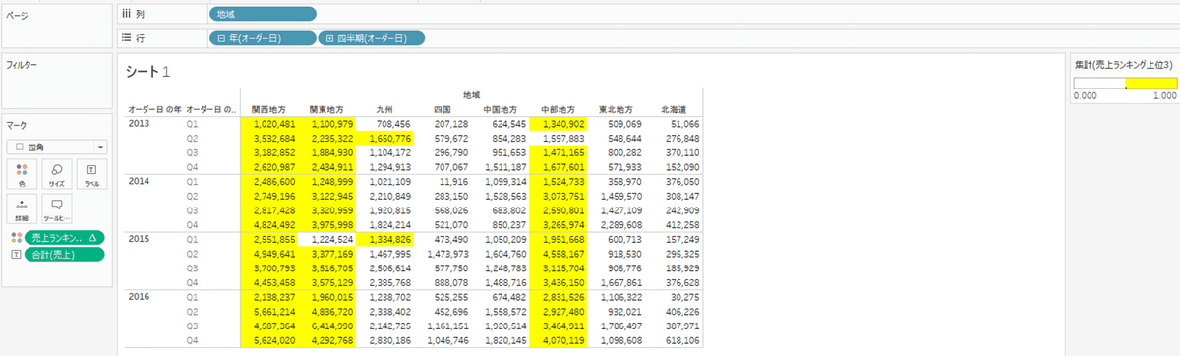Open the 四角 mark type dropdown
1180x356 pixels.
click(x=58, y=146)
